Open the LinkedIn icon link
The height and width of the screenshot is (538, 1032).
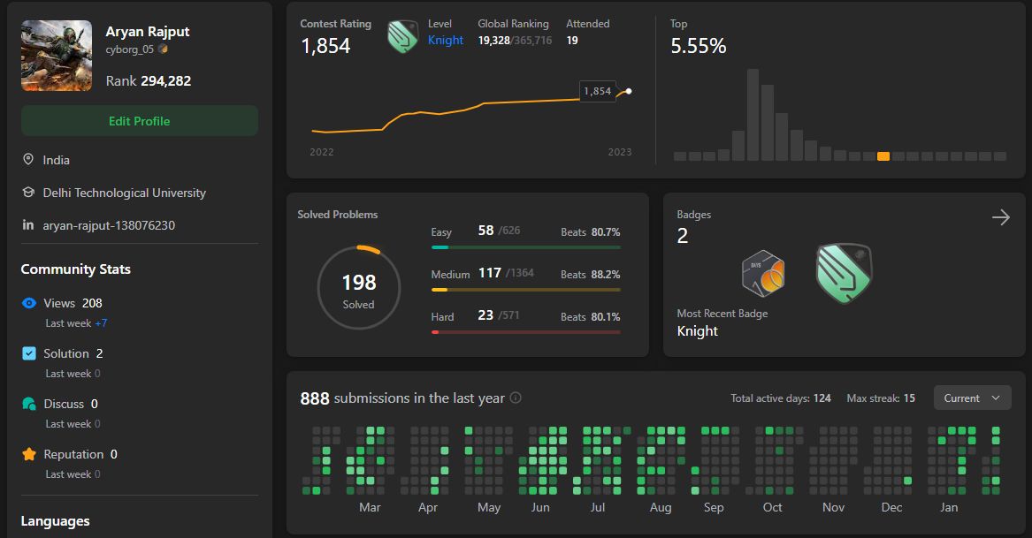tap(27, 225)
